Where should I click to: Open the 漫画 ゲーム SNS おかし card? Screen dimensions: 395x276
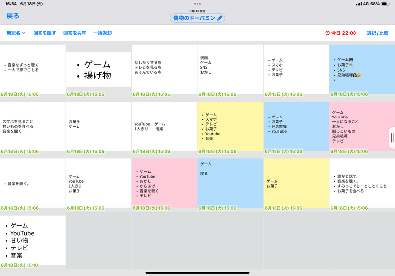click(x=230, y=68)
